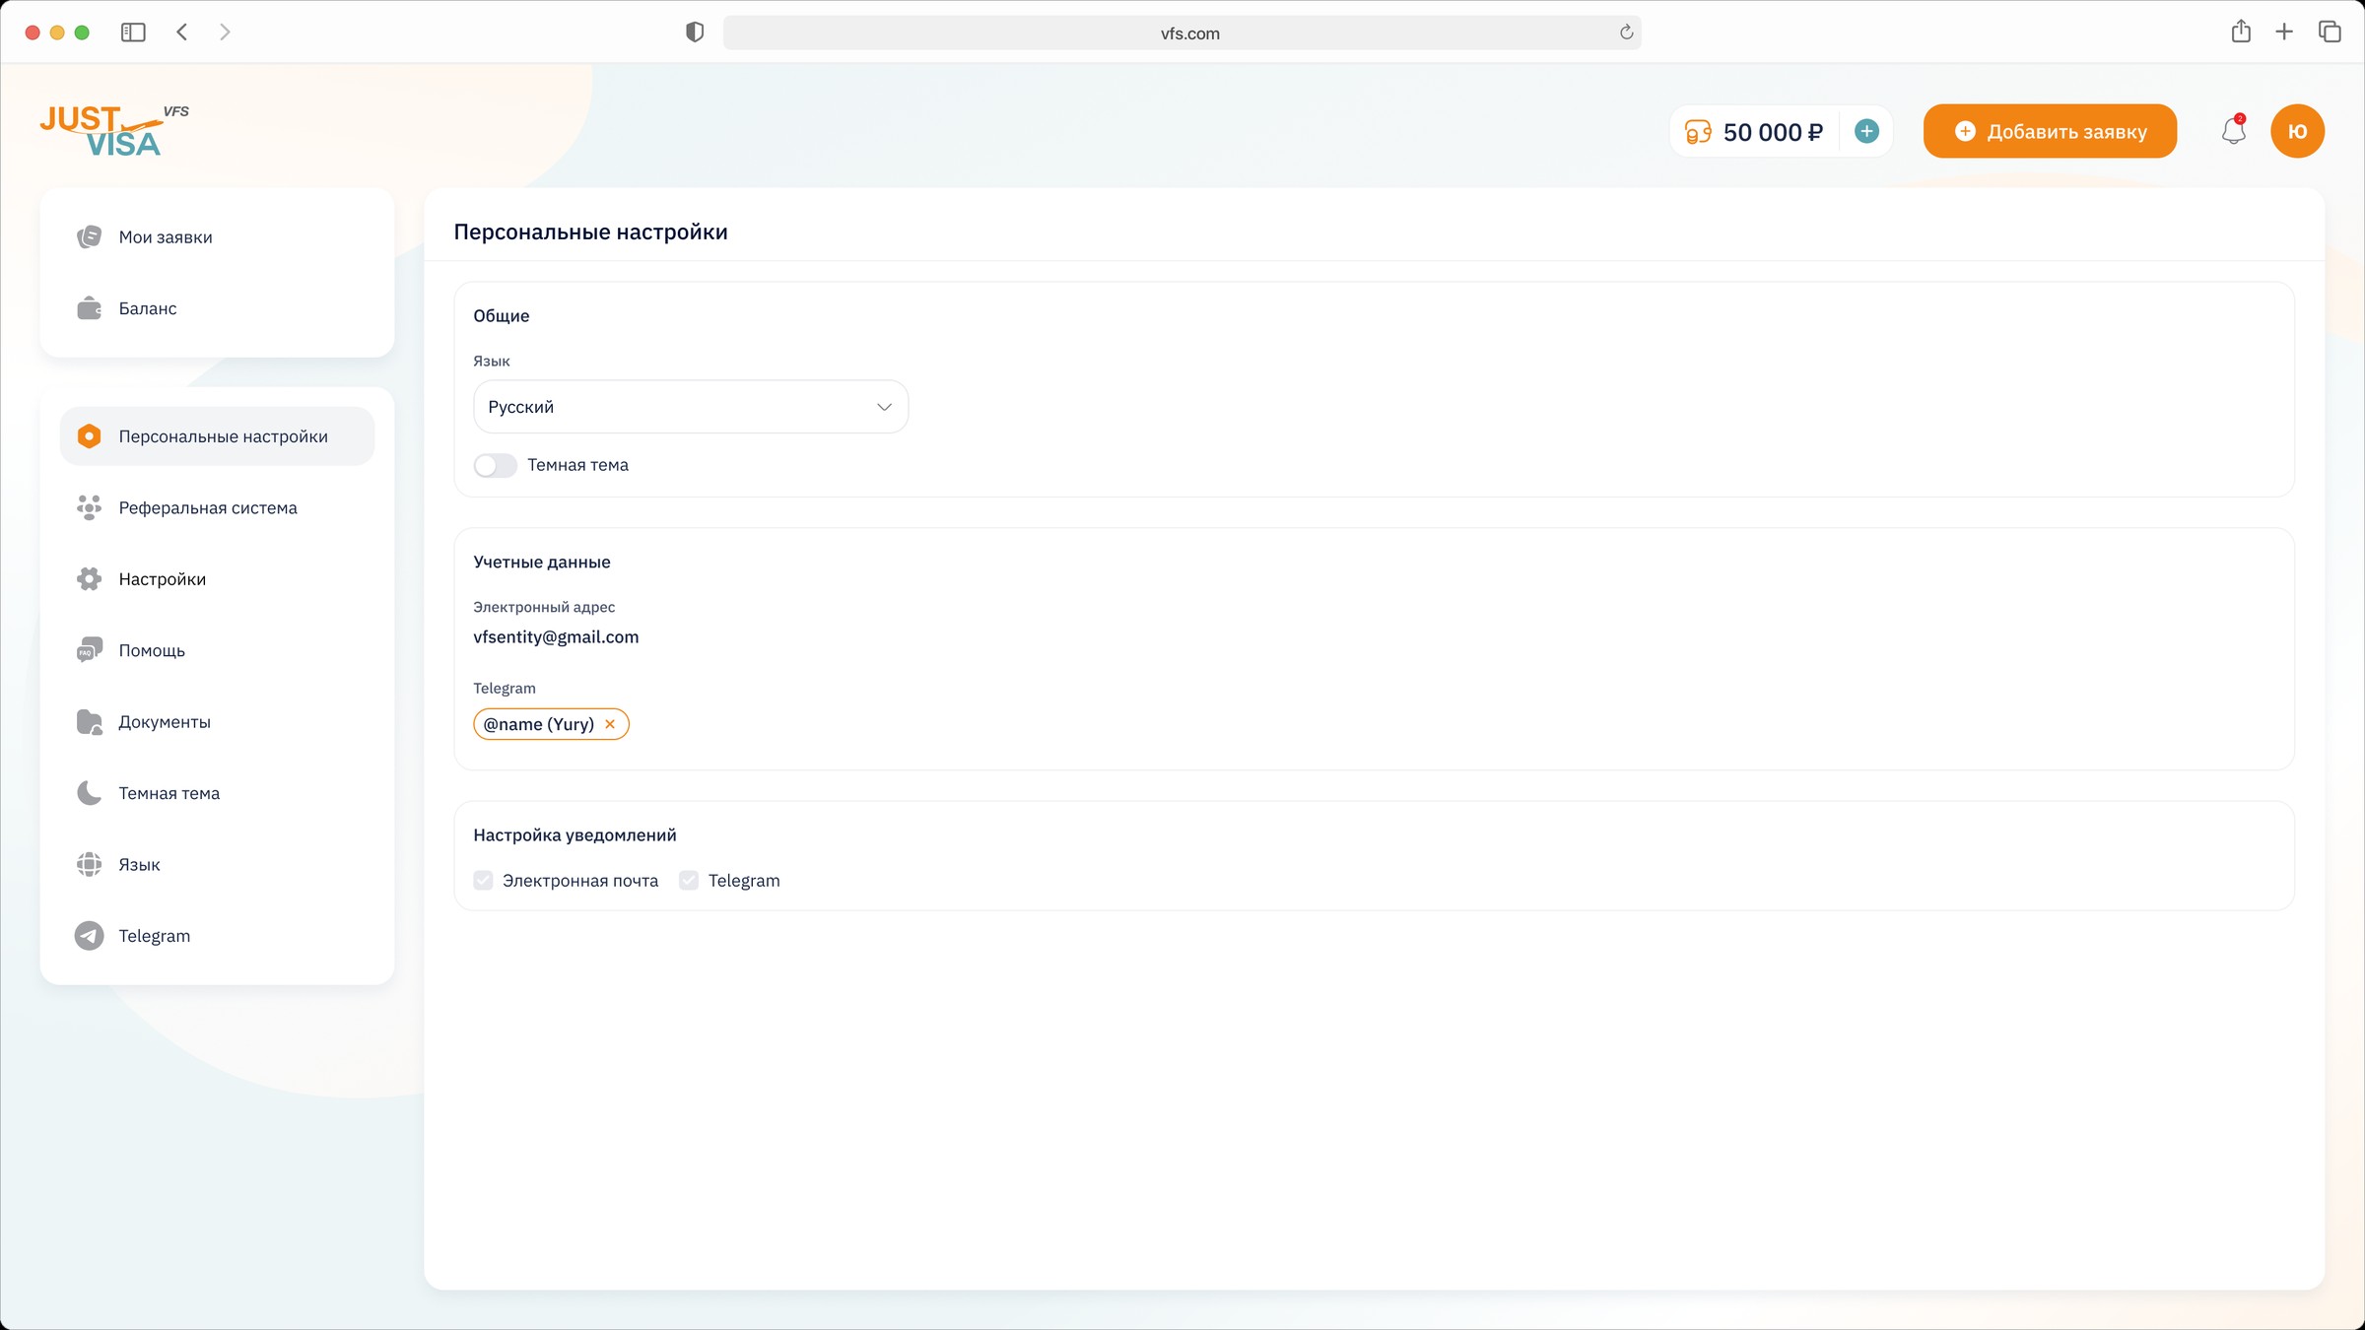Screen dimensions: 2365x1330
Task: Go forward in the browser
Action: click(x=225, y=33)
